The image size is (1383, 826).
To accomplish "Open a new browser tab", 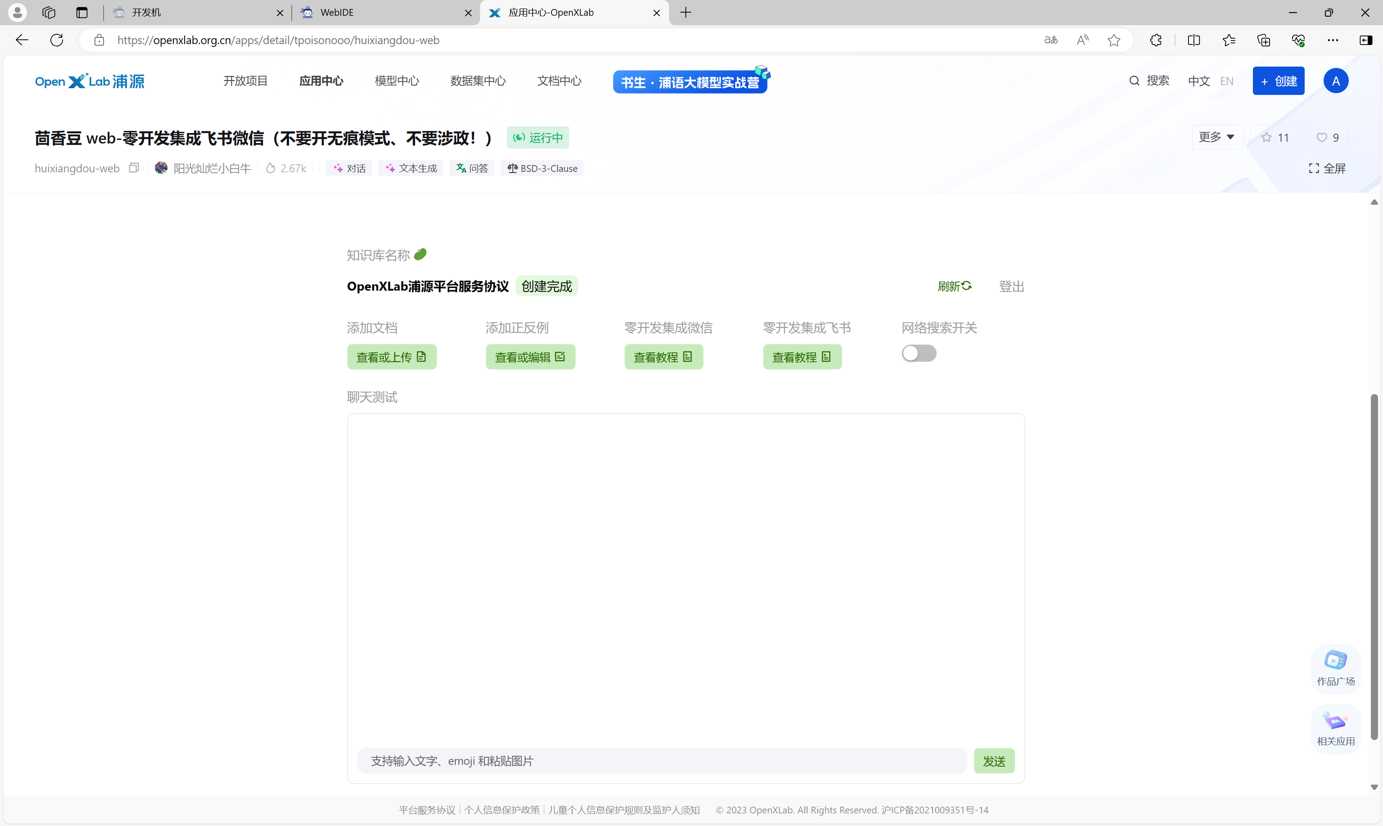I will coord(686,12).
